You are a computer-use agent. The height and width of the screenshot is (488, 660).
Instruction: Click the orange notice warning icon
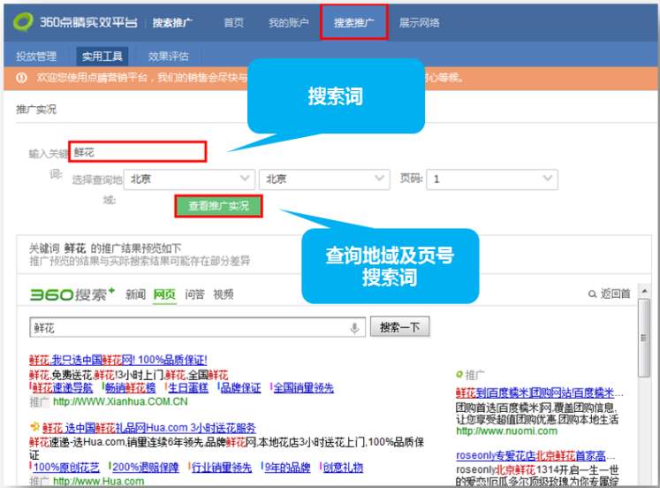[x=21, y=78]
